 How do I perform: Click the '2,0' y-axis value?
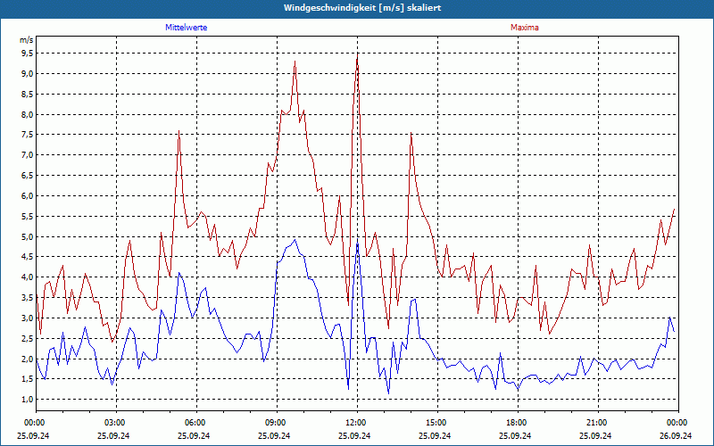(x=28, y=359)
